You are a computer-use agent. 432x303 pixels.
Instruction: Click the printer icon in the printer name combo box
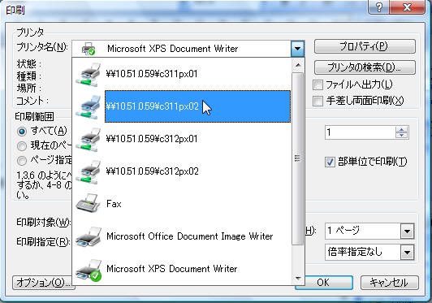(89, 49)
